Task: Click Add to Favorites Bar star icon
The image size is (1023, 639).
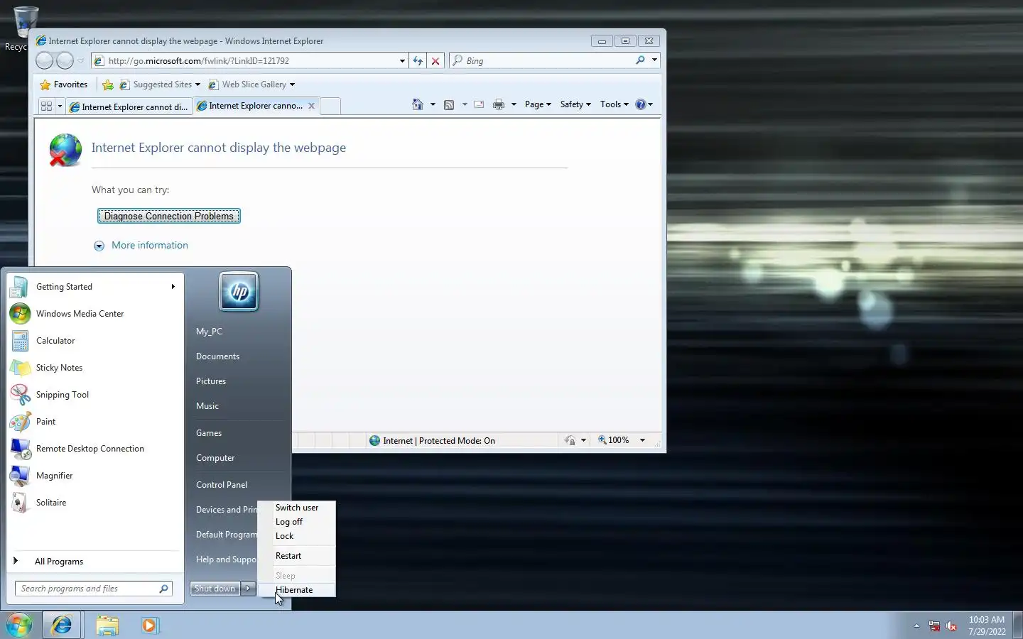Action: tap(107, 84)
